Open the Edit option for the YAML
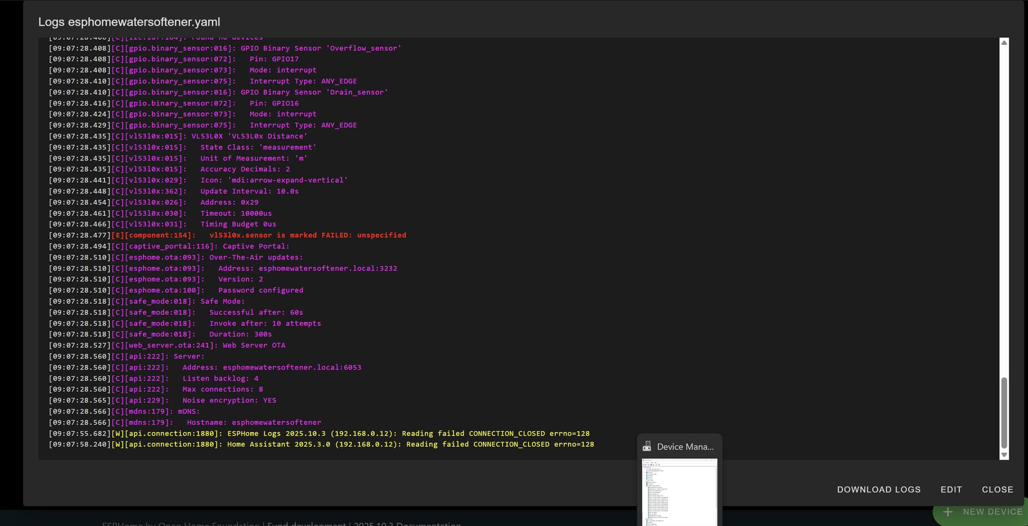Screen dimensions: 1028x526 click(x=951, y=489)
